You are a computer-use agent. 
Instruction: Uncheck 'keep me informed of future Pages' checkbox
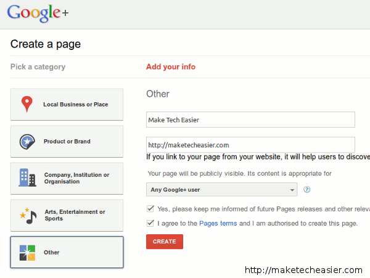[x=150, y=209]
